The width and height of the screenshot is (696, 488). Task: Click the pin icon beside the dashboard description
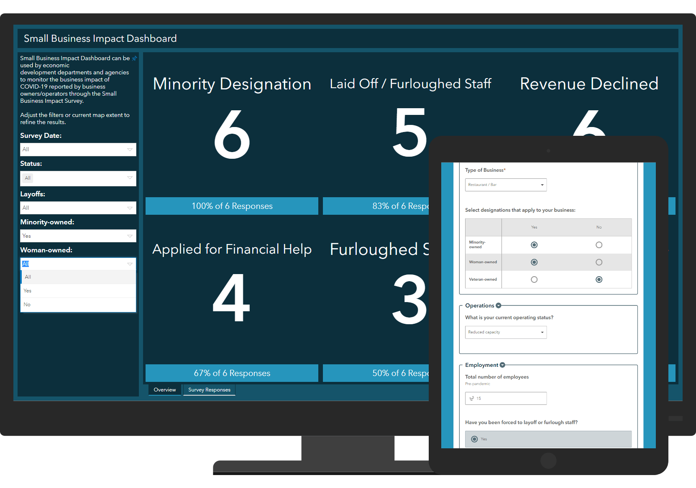click(135, 58)
